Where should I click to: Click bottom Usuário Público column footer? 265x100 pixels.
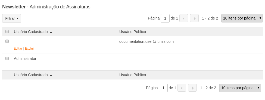coord(133,75)
